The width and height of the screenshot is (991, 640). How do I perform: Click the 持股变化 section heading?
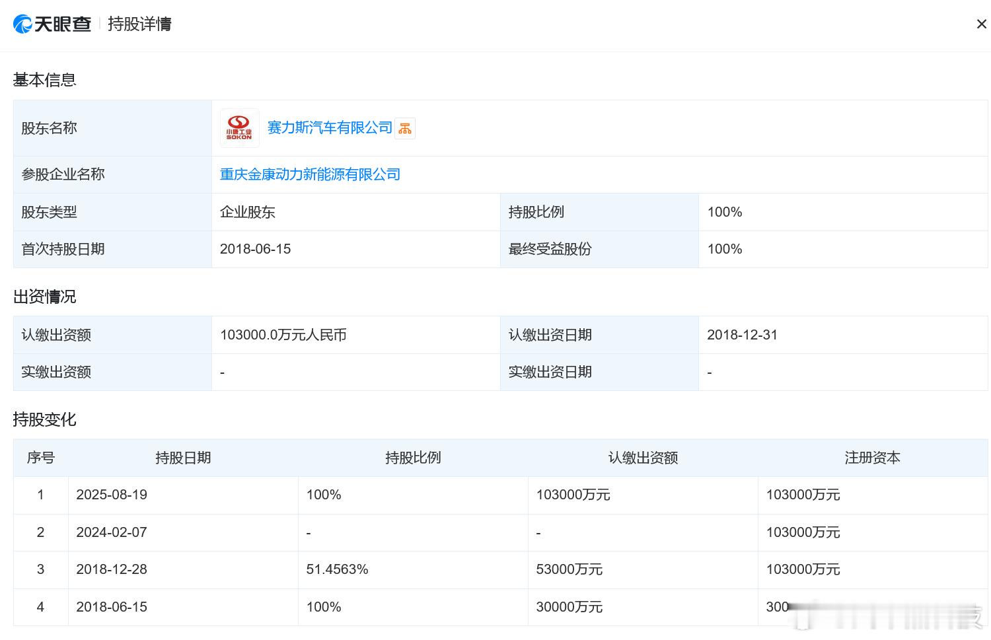pyautogui.click(x=45, y=419)
